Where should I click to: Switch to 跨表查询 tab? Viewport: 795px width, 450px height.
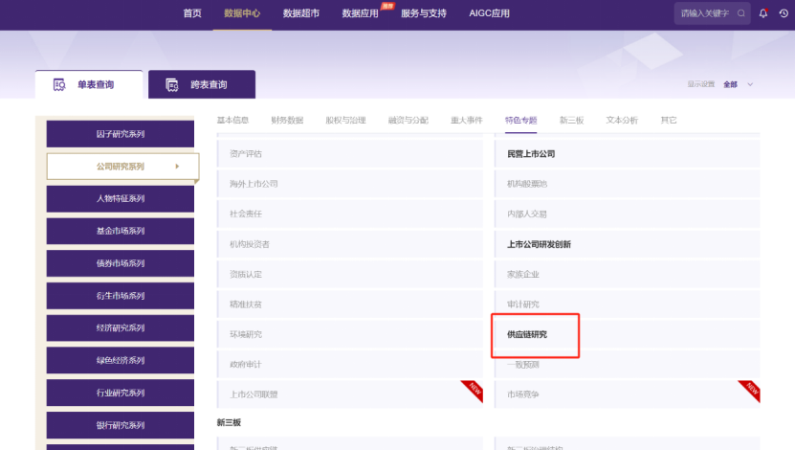tap(202, 84)
